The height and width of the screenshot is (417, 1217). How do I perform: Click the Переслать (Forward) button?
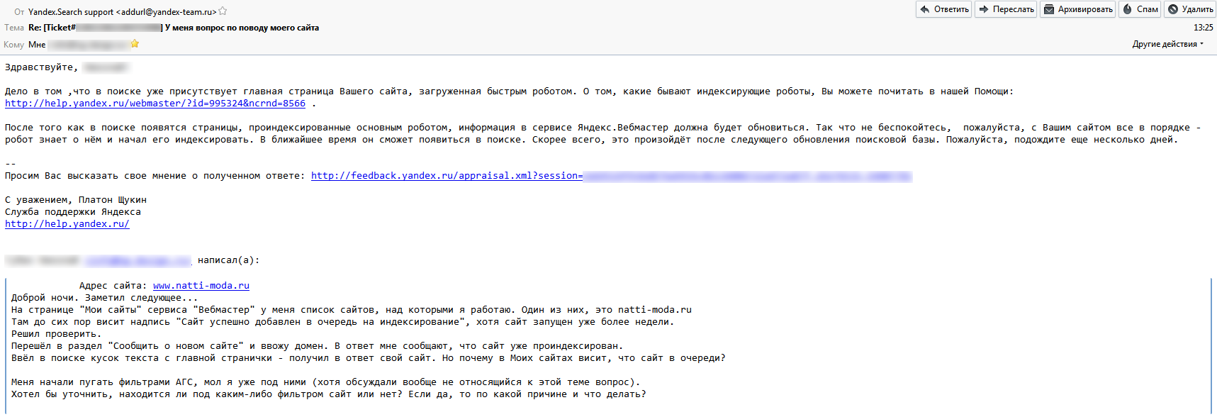click(1006, 9)
